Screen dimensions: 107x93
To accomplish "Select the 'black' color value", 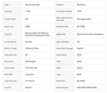I will point(79,61).
